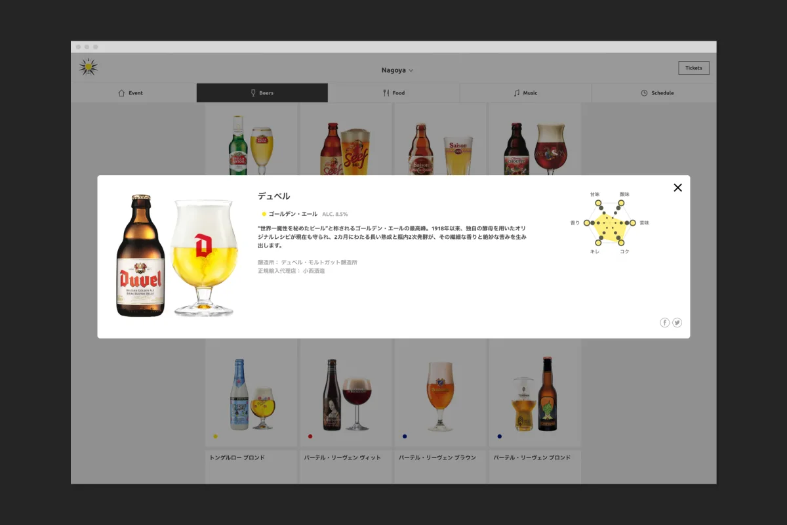Select the トンゲルロー ブロンド beer name
This screenshot has width=787, height=525.
pyautogui.click(x=237, y=457)
